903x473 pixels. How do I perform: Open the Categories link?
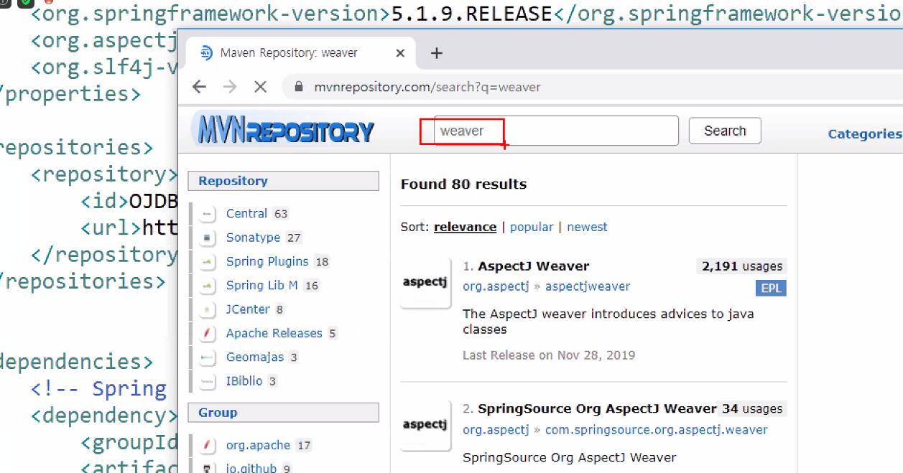(x=864, y=134)
